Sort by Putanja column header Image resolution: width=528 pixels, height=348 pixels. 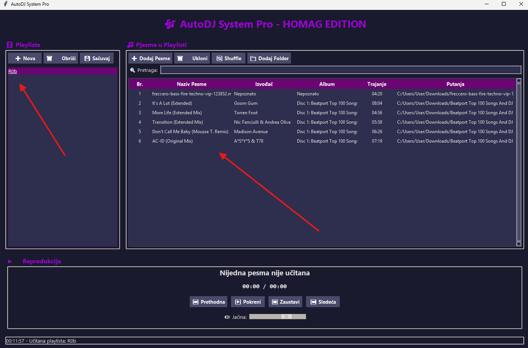455,84
